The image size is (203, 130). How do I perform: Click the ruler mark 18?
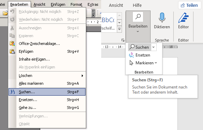pyautogui.click(x=171, y=47)
